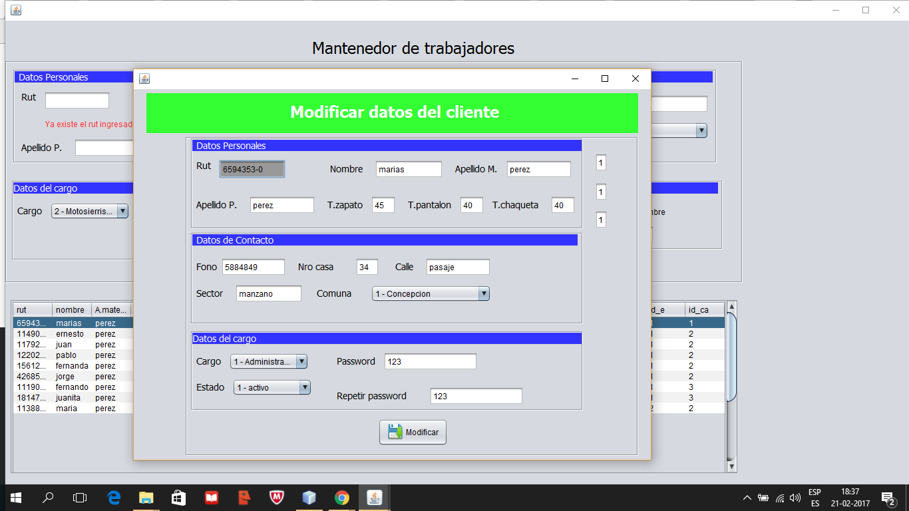Click the floppy disk icon on Modificar

point(395,432)
